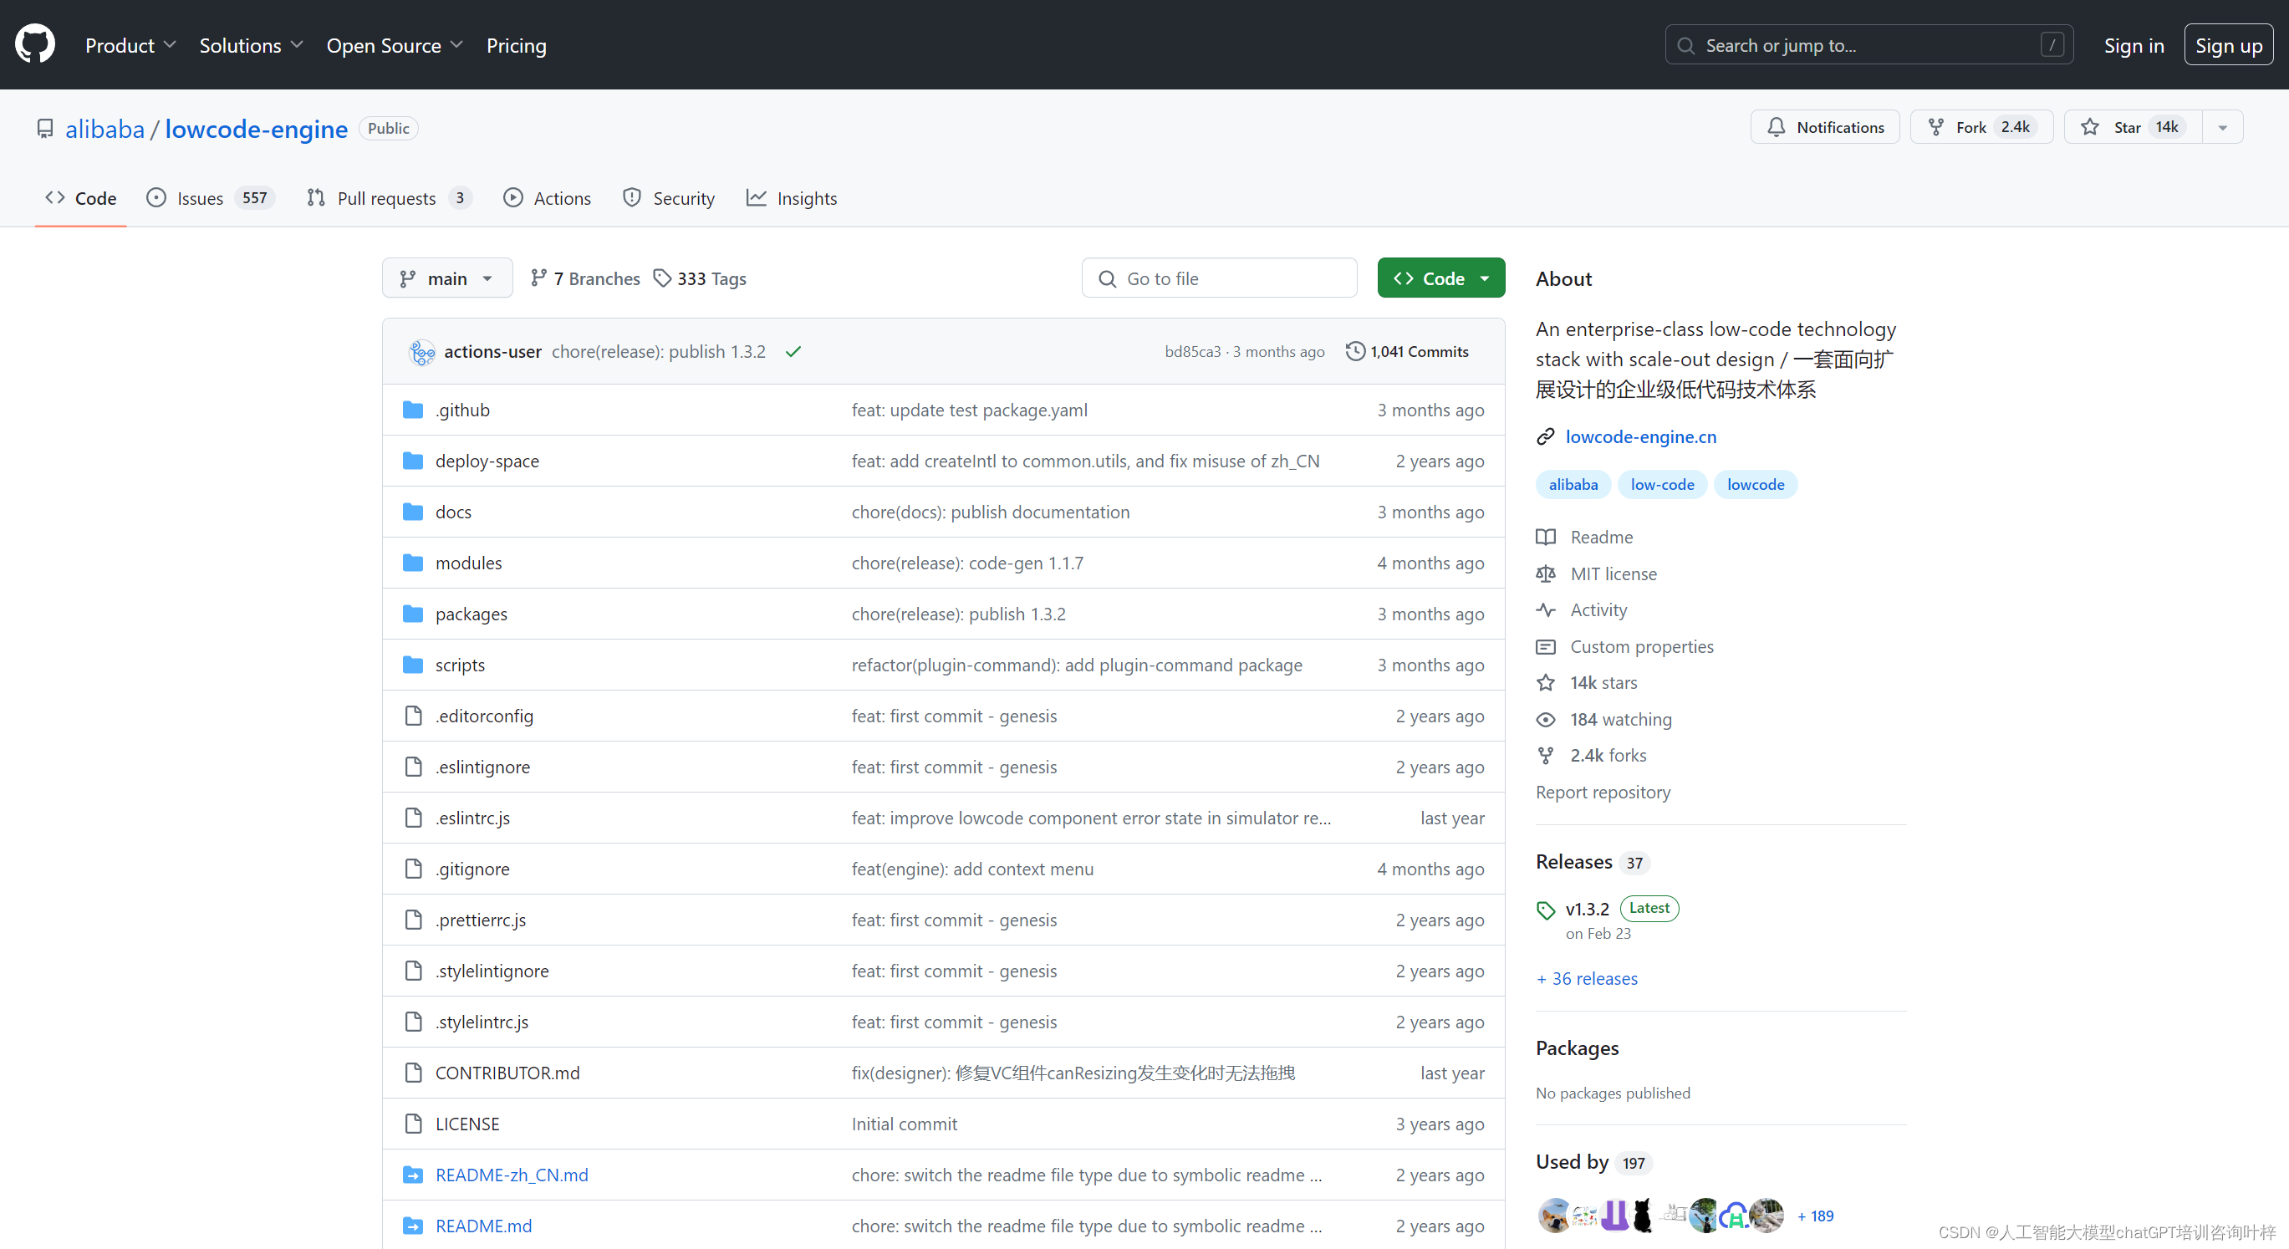2289x1249 pixels.
Task: Select the Pricing menu item
Action: tap(517, 44)
